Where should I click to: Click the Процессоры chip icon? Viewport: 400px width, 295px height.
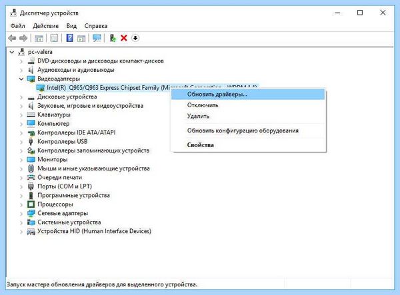point(31,204)
